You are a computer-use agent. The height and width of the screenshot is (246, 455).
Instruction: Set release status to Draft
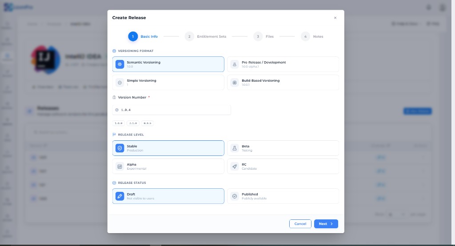click(x=168, y=196)
